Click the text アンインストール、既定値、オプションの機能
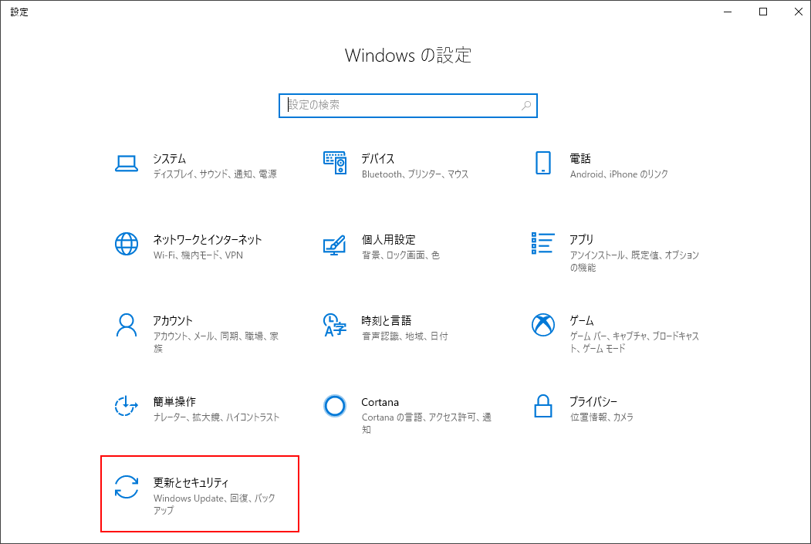This screenshot has height=544, width=811. (x=634, y=261)
